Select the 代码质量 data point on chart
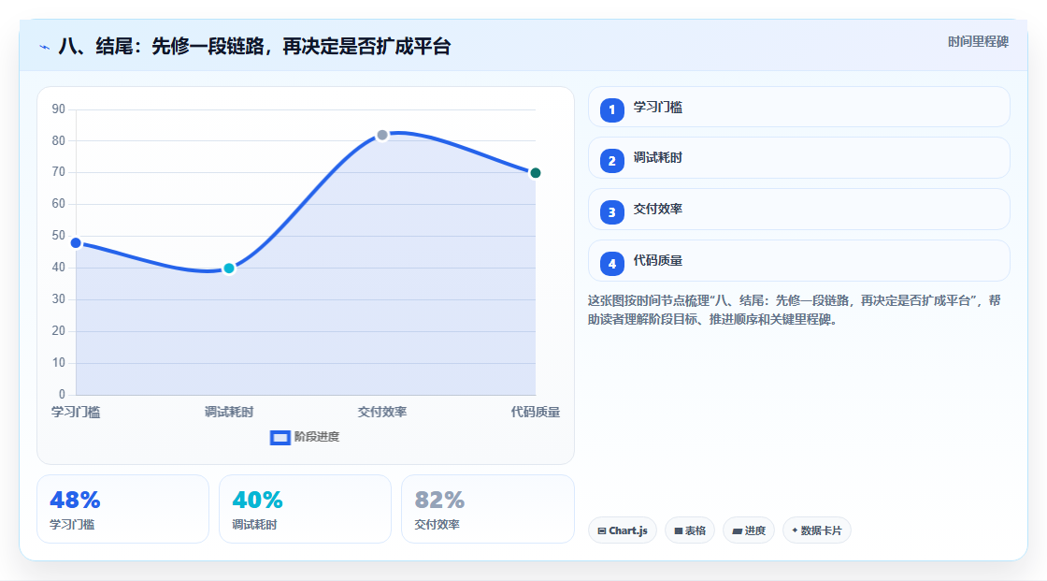 [535, 173]
